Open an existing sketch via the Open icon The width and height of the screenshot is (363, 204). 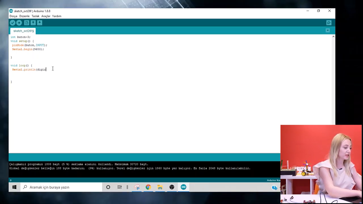pos(33,22)
